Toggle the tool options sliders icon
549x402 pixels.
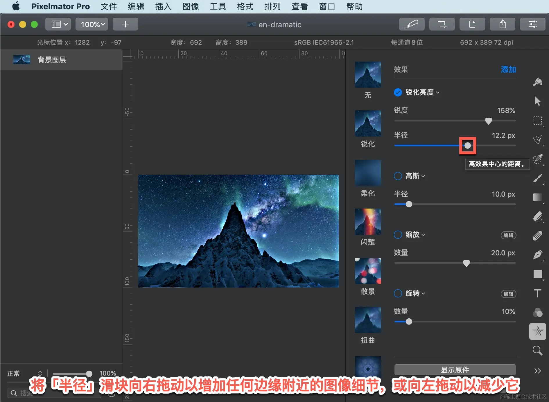click(533, 24)
